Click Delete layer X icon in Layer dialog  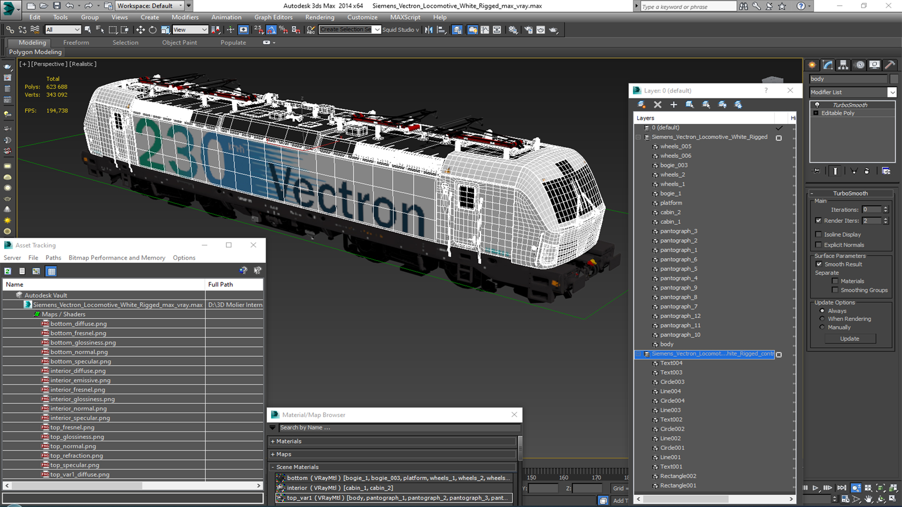pos(658,105)
